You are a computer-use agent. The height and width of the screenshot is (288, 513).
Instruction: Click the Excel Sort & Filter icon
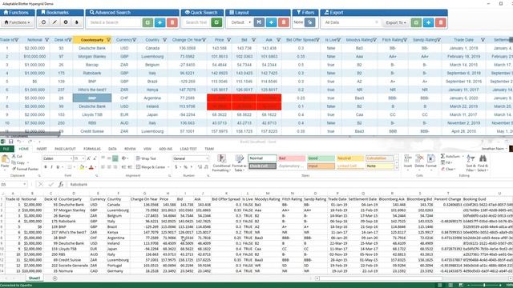[471, 159]
